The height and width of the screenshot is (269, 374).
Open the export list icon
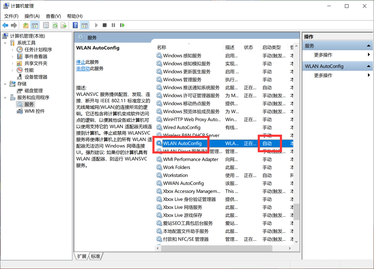click(63, 25)
